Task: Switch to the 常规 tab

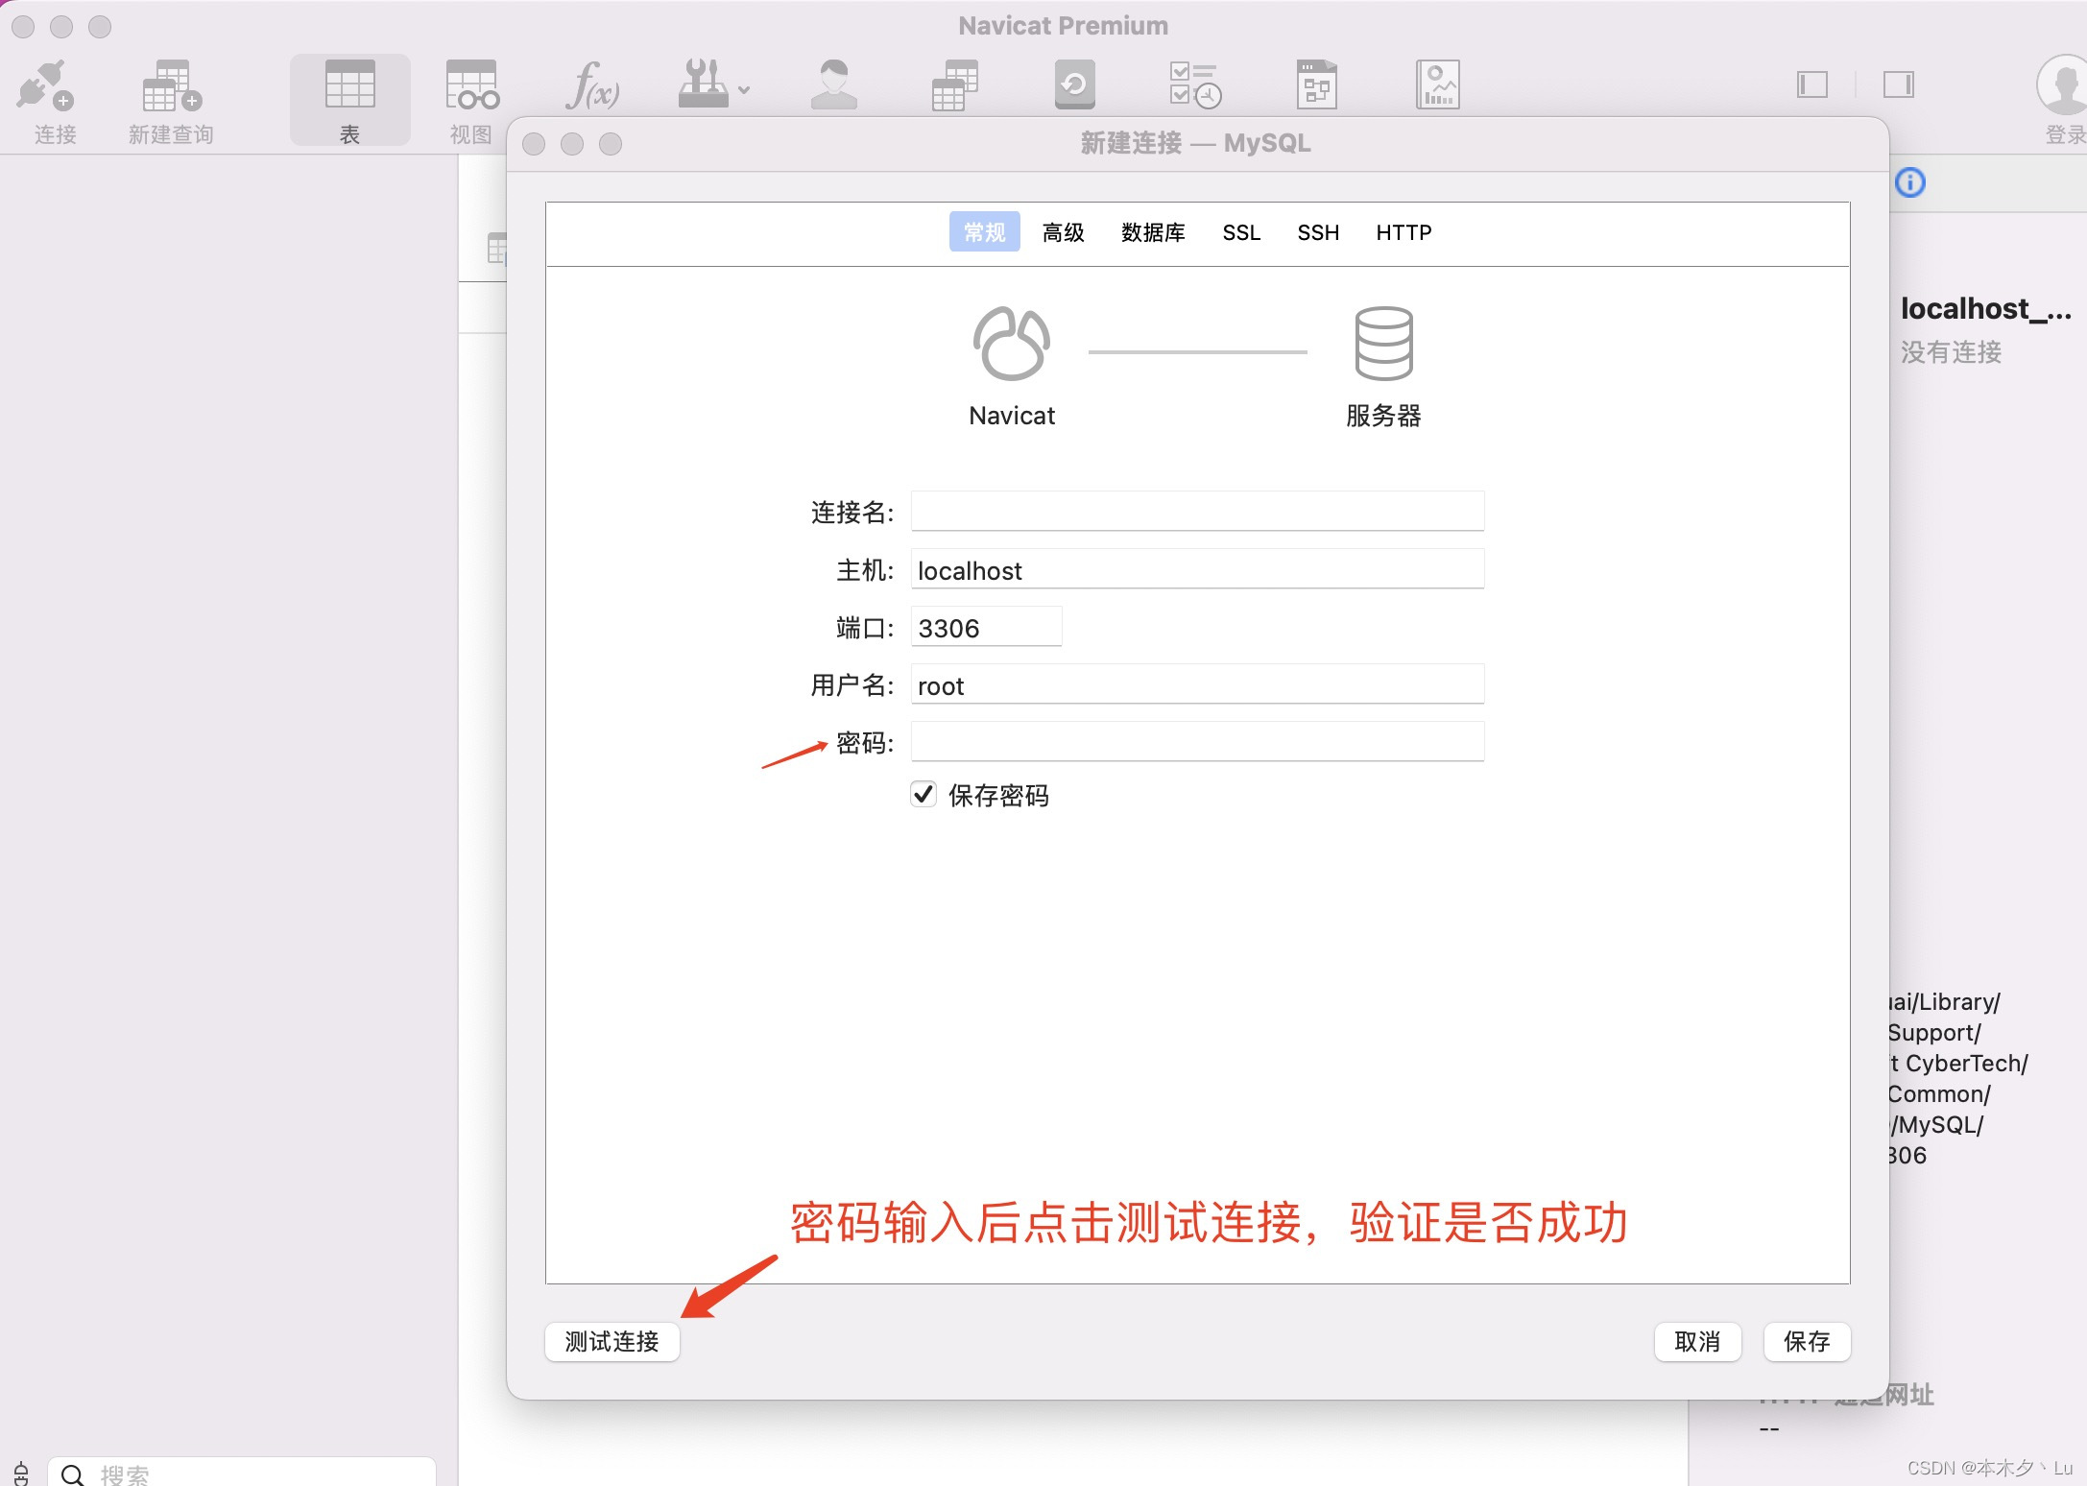Action: [984, 232]
